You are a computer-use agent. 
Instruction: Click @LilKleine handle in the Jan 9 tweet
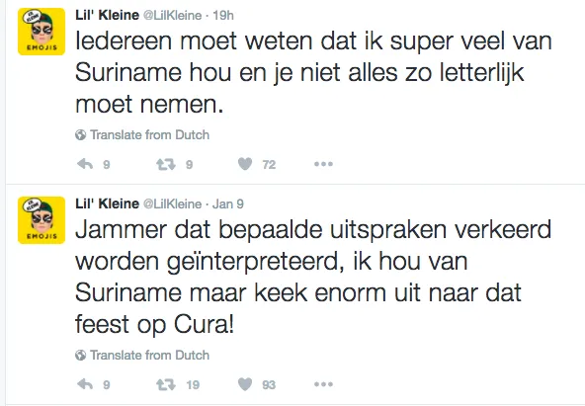172,203
